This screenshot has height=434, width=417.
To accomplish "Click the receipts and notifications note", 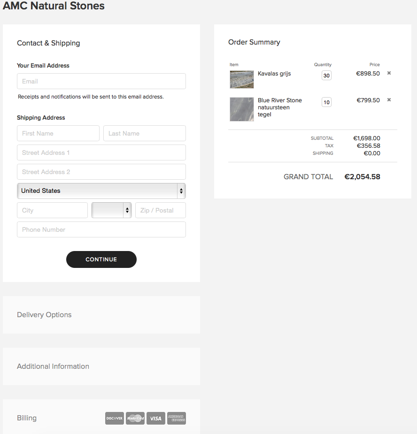I will [91, 97].
